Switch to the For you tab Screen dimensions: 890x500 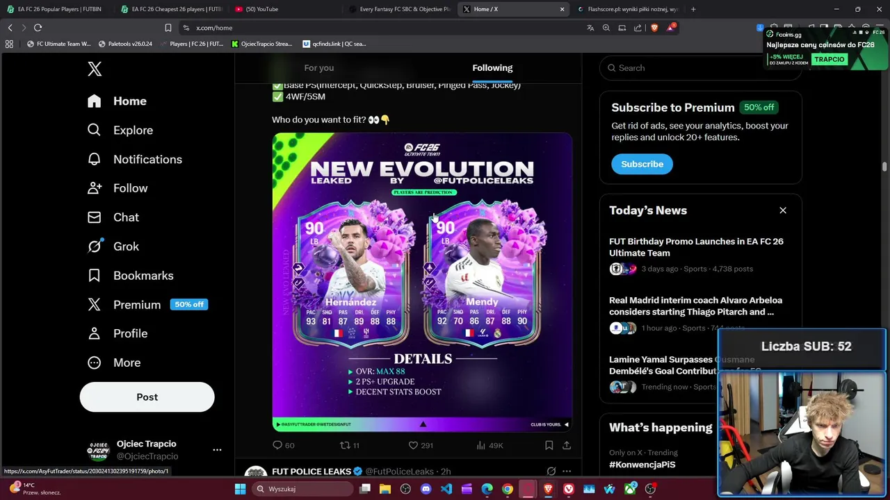pos(319,68)
